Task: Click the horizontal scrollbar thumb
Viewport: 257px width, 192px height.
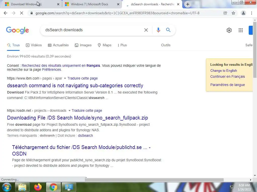Action: pyautogui.click(x=154, y=180)
